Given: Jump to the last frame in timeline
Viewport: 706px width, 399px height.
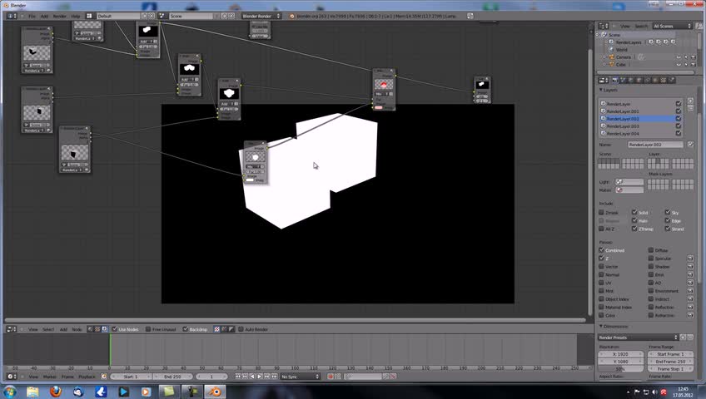Looking at the screenshot, I should pyautogui.click(x=275, y=377).
